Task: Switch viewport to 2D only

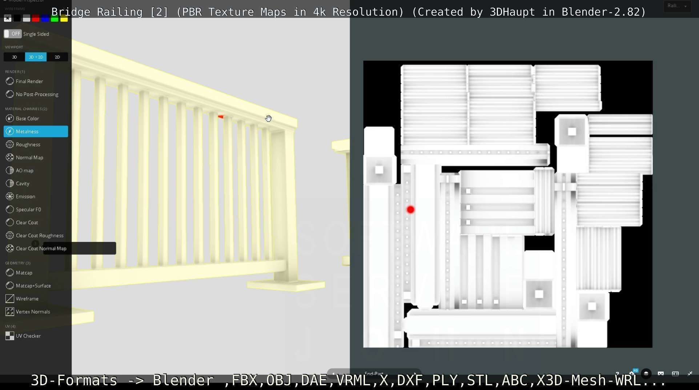Action: point(57,57)
